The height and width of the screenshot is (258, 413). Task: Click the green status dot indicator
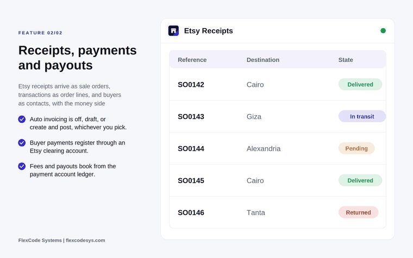(383, 31)
